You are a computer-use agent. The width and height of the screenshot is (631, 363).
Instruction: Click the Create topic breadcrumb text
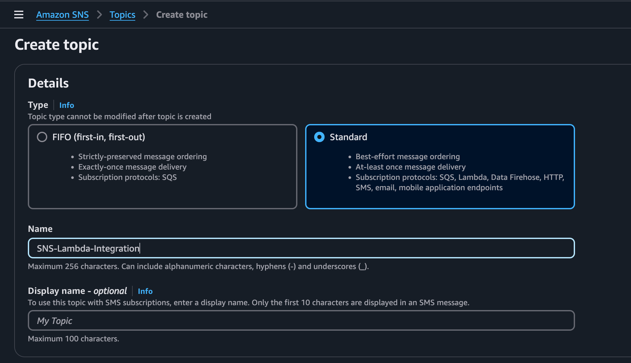[x=182, y=15]
